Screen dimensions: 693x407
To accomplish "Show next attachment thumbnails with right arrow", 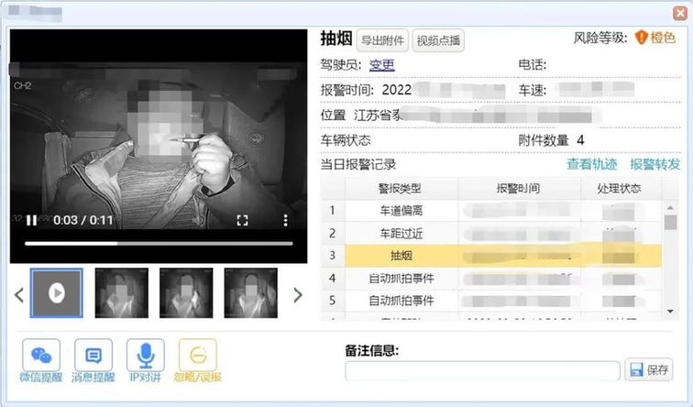I will (x=297, y=294).
